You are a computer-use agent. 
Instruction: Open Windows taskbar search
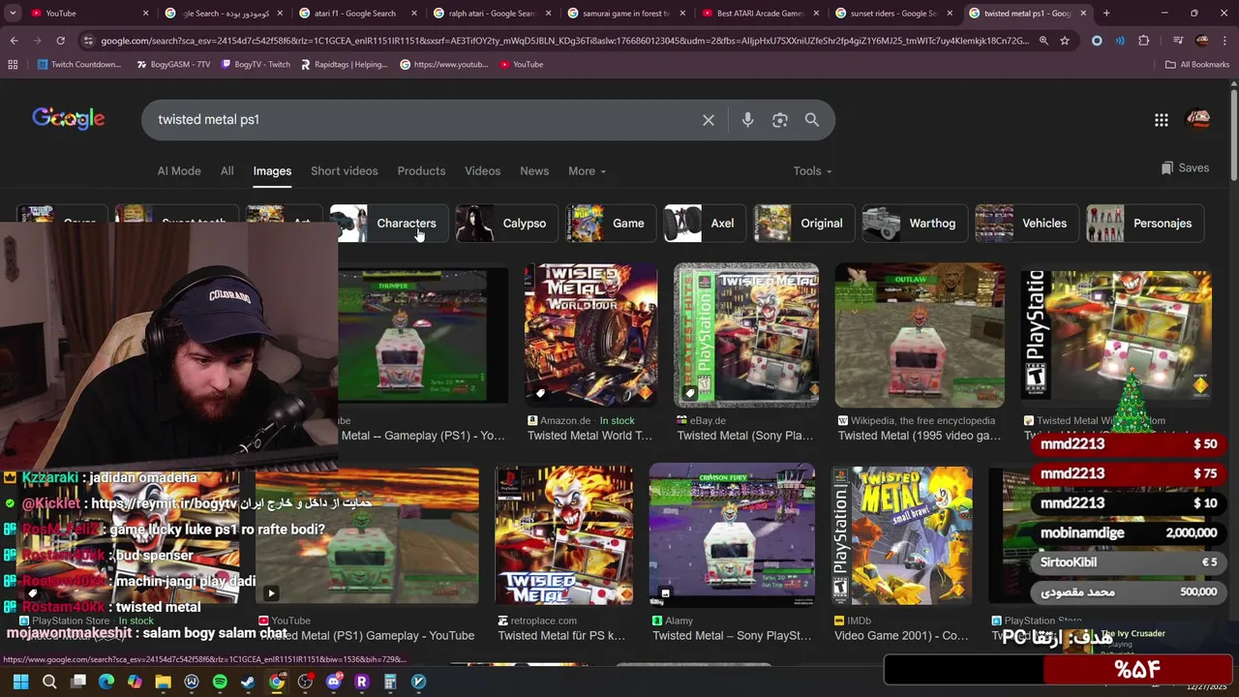(x=49, y=682)
